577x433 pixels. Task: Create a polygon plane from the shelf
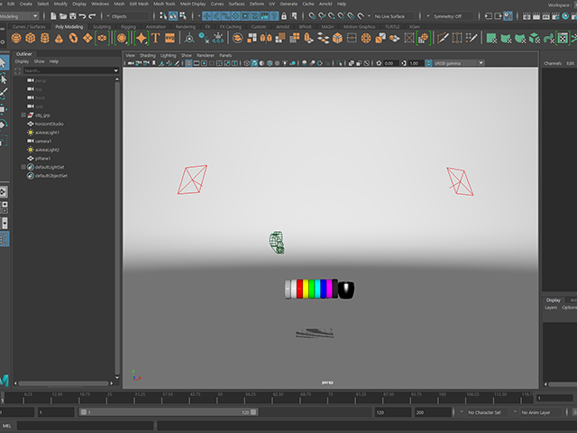87,38
